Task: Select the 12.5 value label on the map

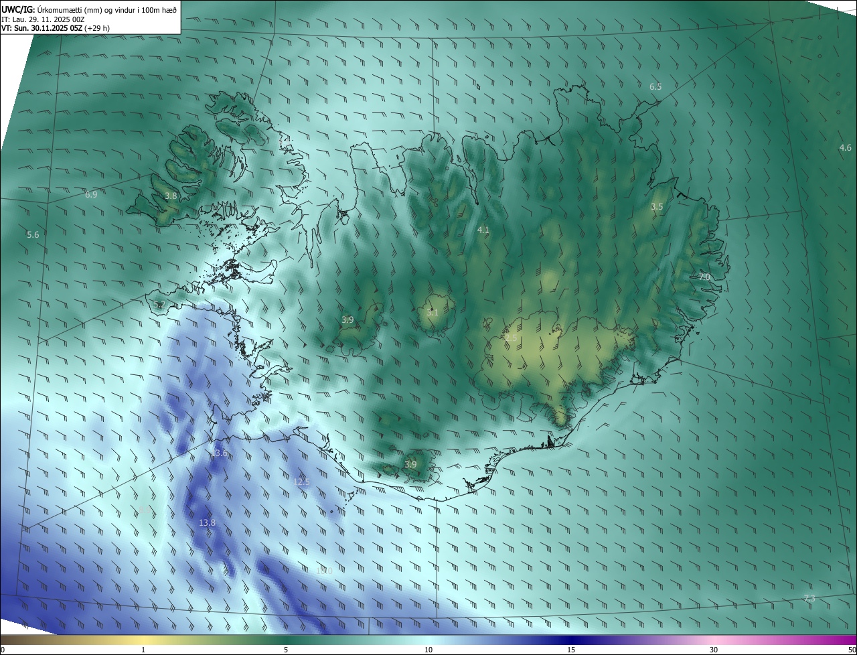Action: click(302, 482)
